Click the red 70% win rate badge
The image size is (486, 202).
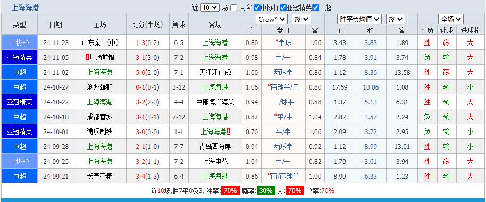coord(230,190)
